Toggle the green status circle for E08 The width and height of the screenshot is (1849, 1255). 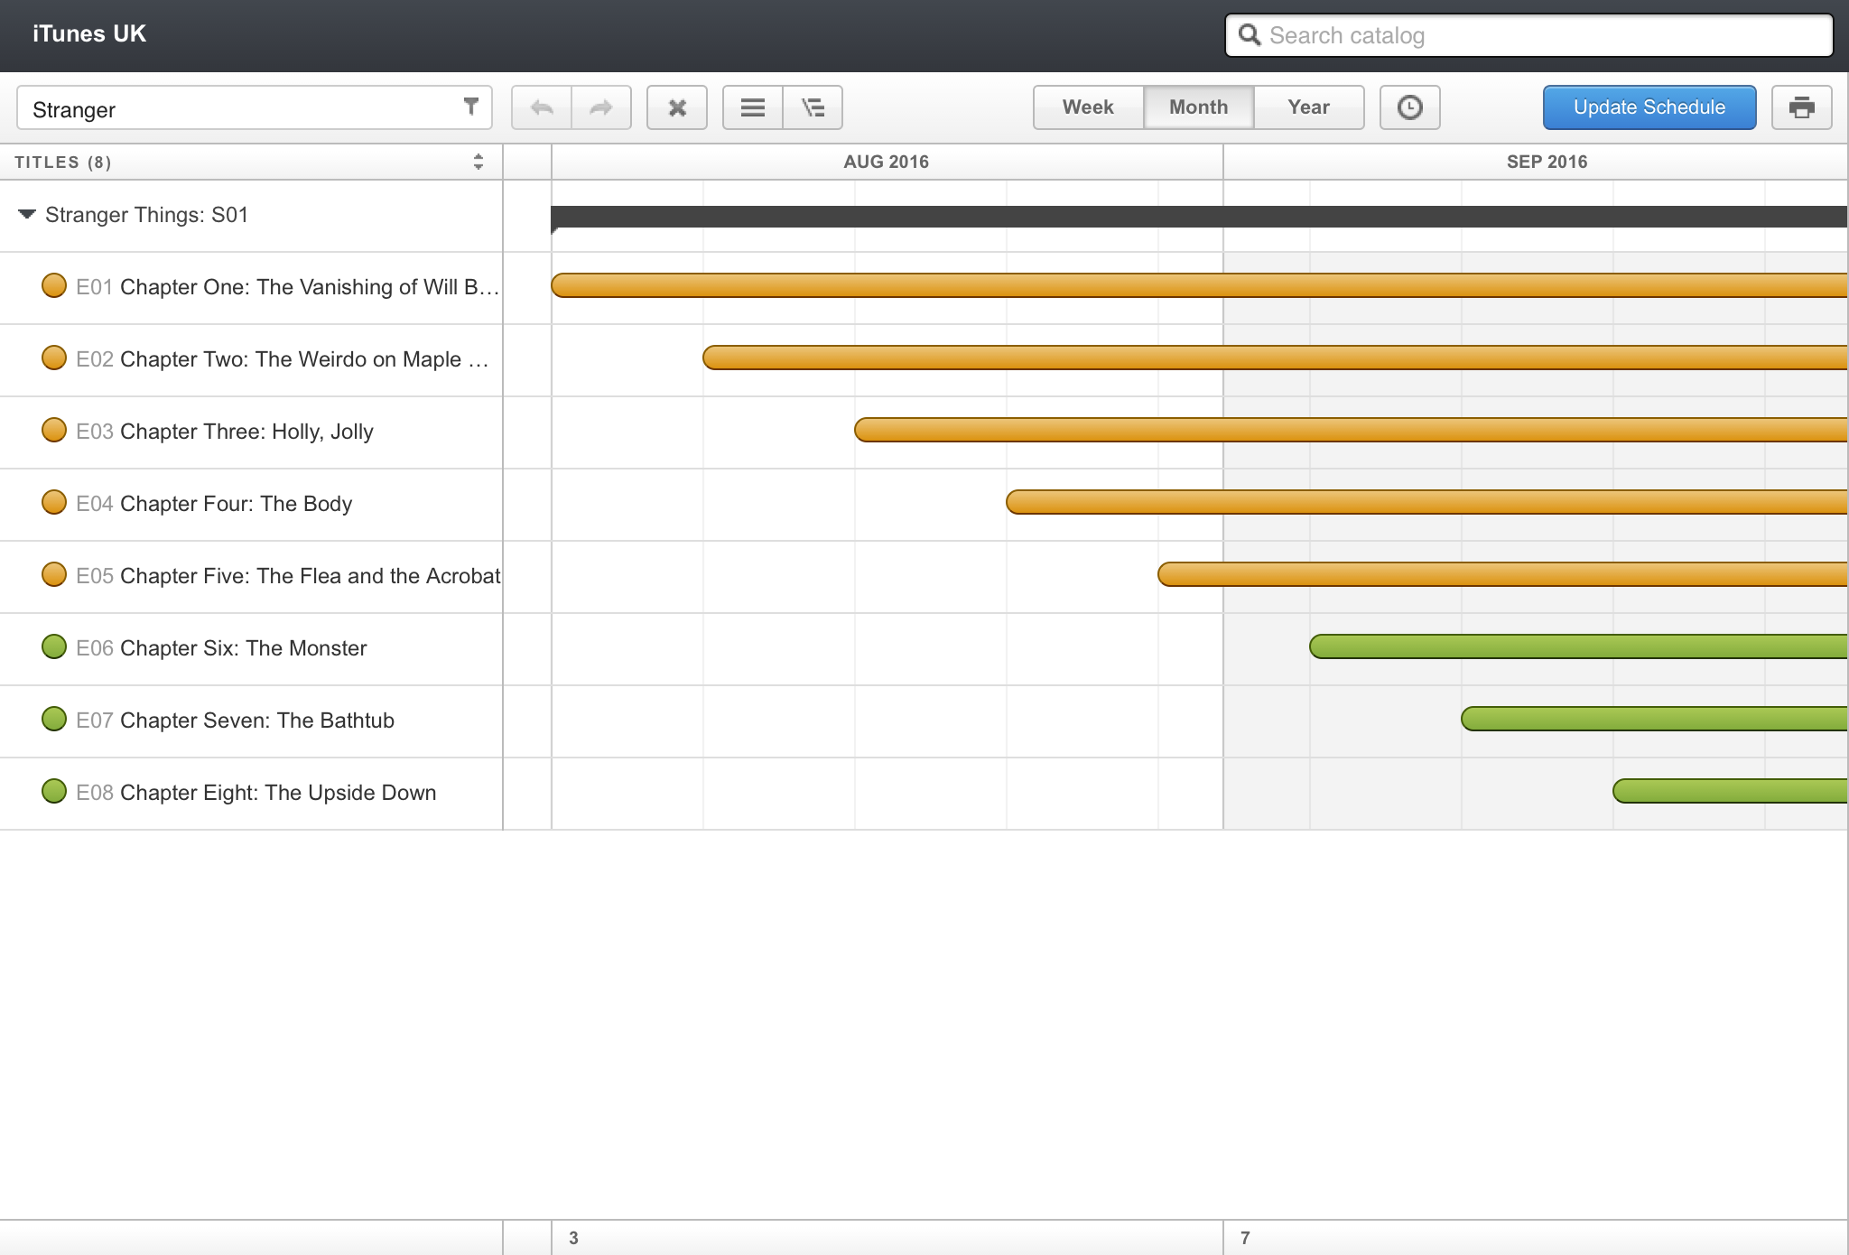click(54, 792)
